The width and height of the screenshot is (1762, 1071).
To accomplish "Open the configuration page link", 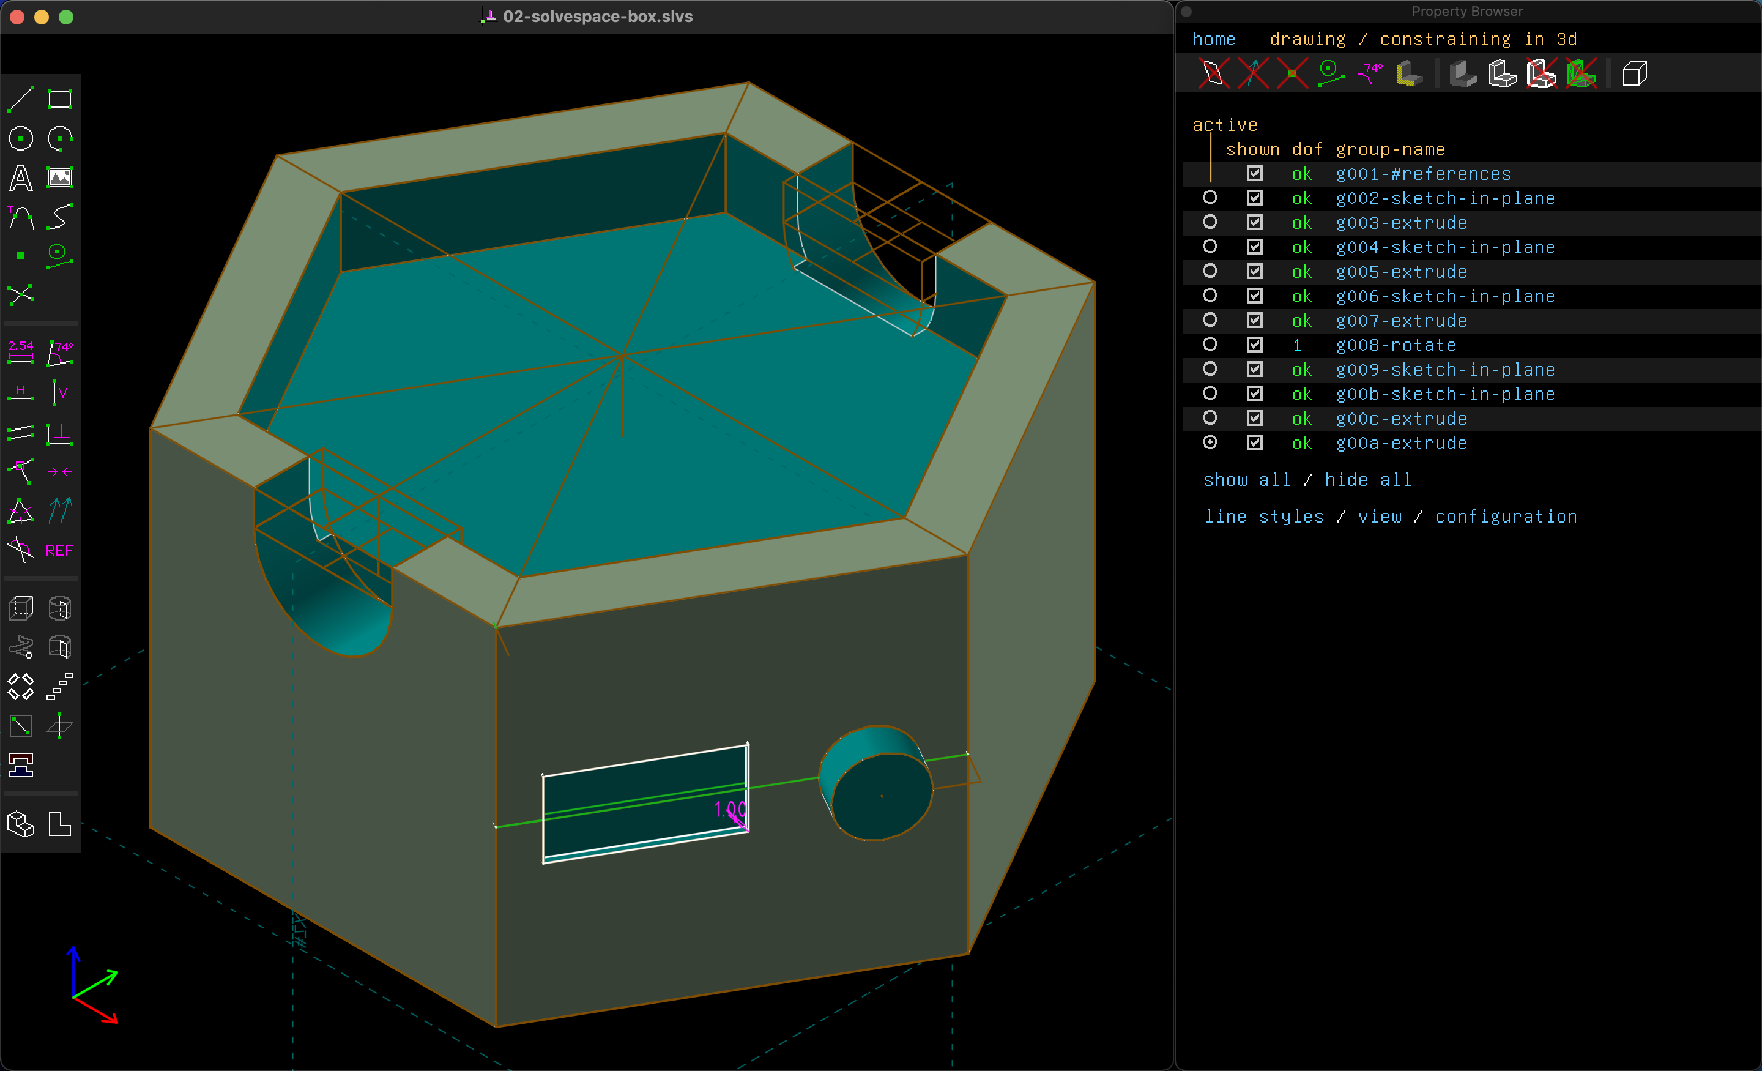I will 1505,517.
